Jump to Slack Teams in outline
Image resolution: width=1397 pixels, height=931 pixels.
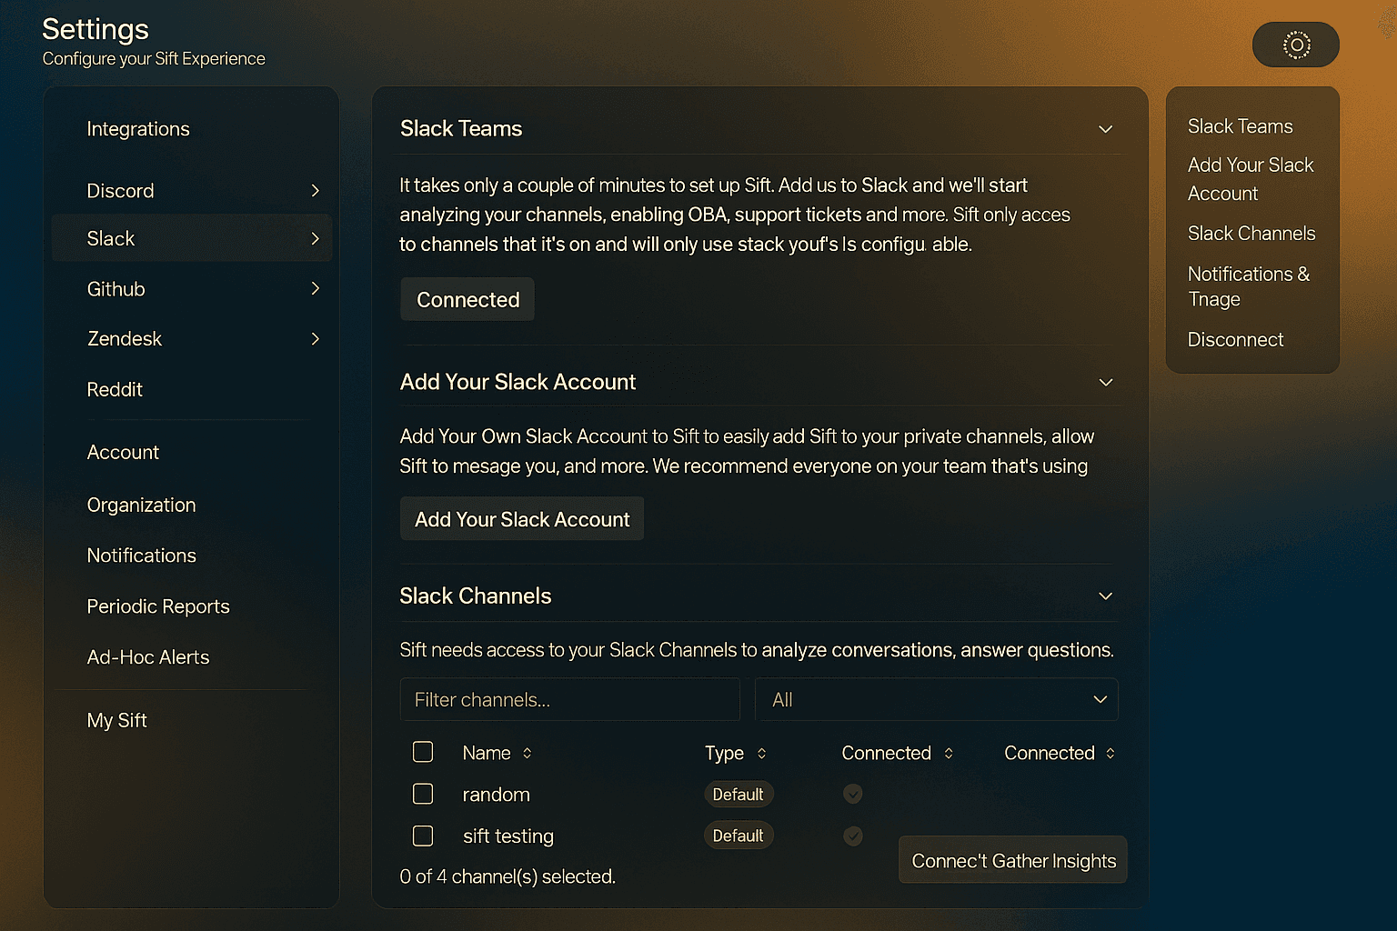click(x=1240, y=126)
